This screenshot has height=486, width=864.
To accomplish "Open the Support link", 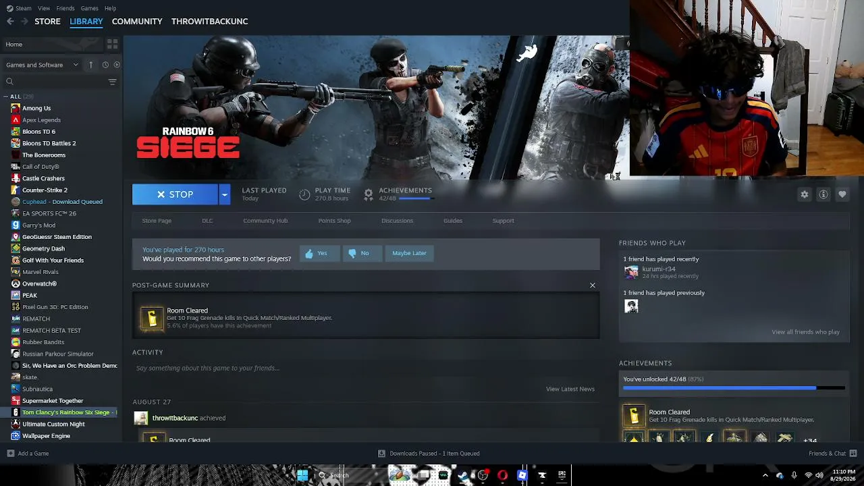I will (503, 221).
